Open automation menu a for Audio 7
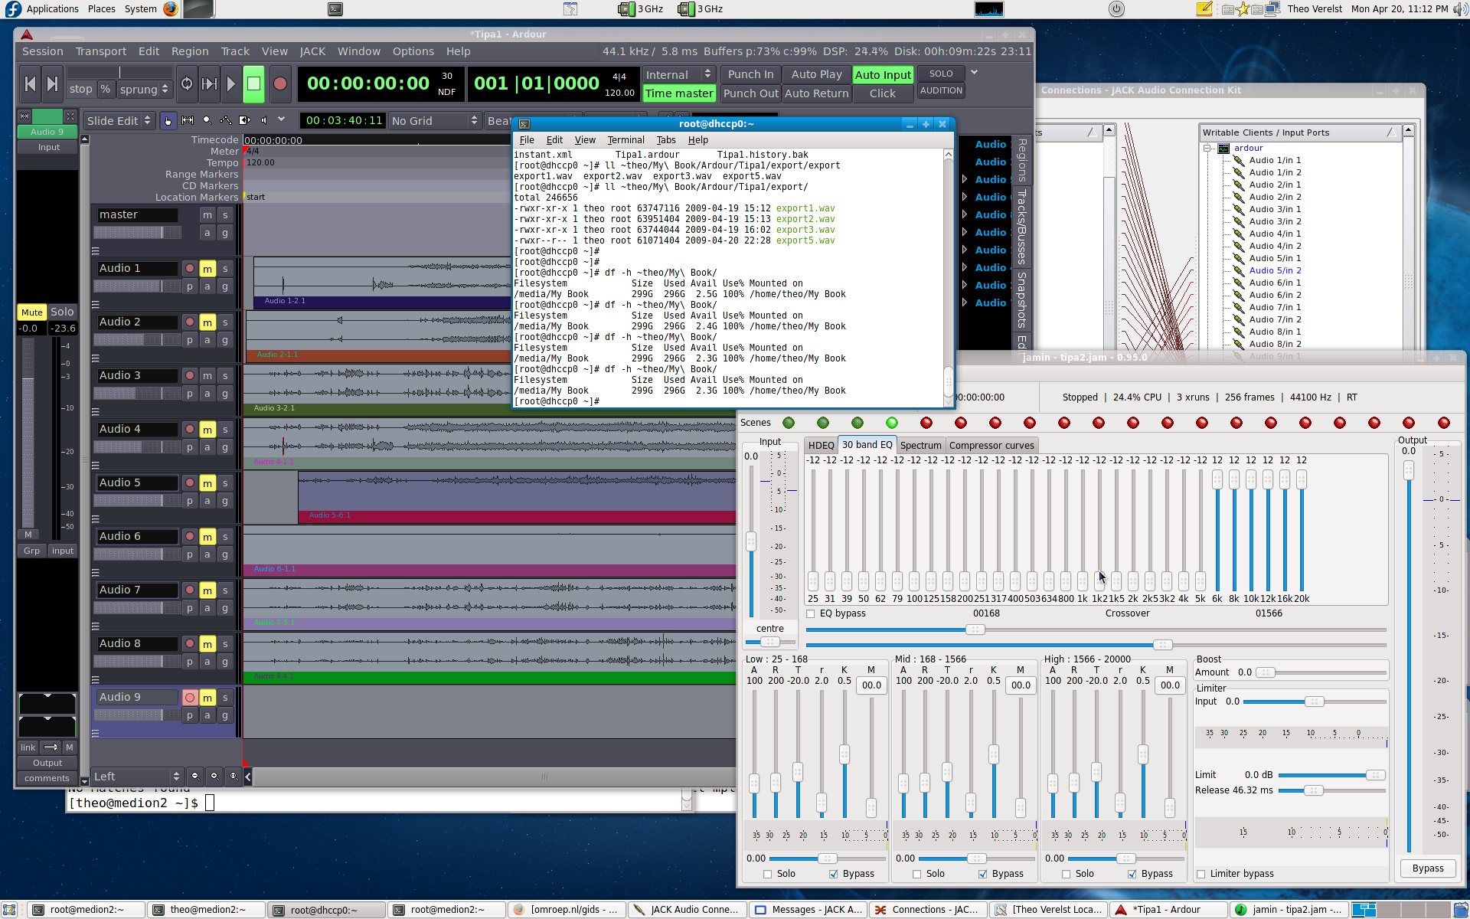This screenshot has width=1470, height=919. click(207, 608)
